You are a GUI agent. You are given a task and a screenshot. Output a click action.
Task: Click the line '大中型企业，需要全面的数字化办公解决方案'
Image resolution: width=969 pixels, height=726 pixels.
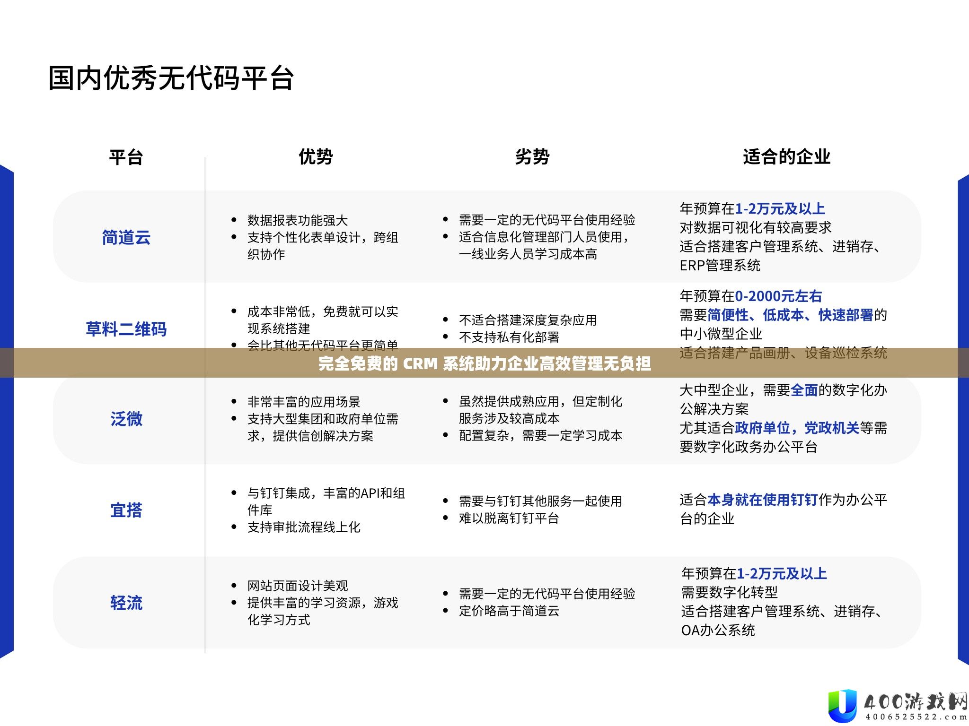[784, 399]
